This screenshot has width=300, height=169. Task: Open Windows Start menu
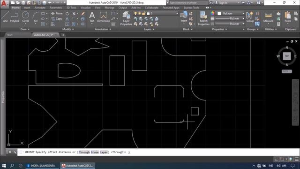coord(4,166)
